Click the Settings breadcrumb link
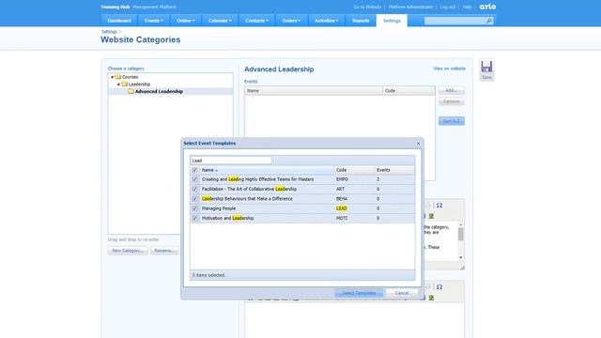601x338 pixels. (x=109, y=32)
